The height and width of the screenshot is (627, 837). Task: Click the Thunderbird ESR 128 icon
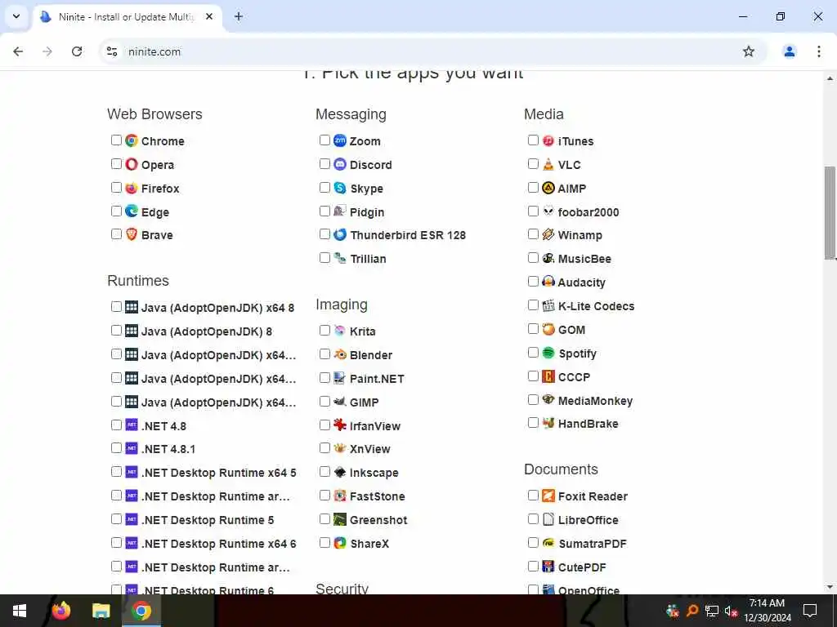[340, 234]
